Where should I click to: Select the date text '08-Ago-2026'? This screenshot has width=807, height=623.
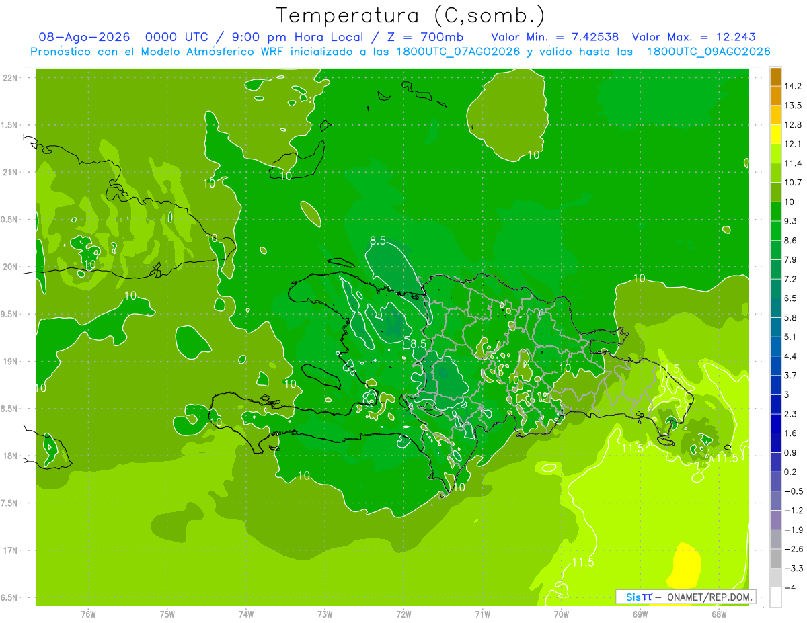[85, 37]
